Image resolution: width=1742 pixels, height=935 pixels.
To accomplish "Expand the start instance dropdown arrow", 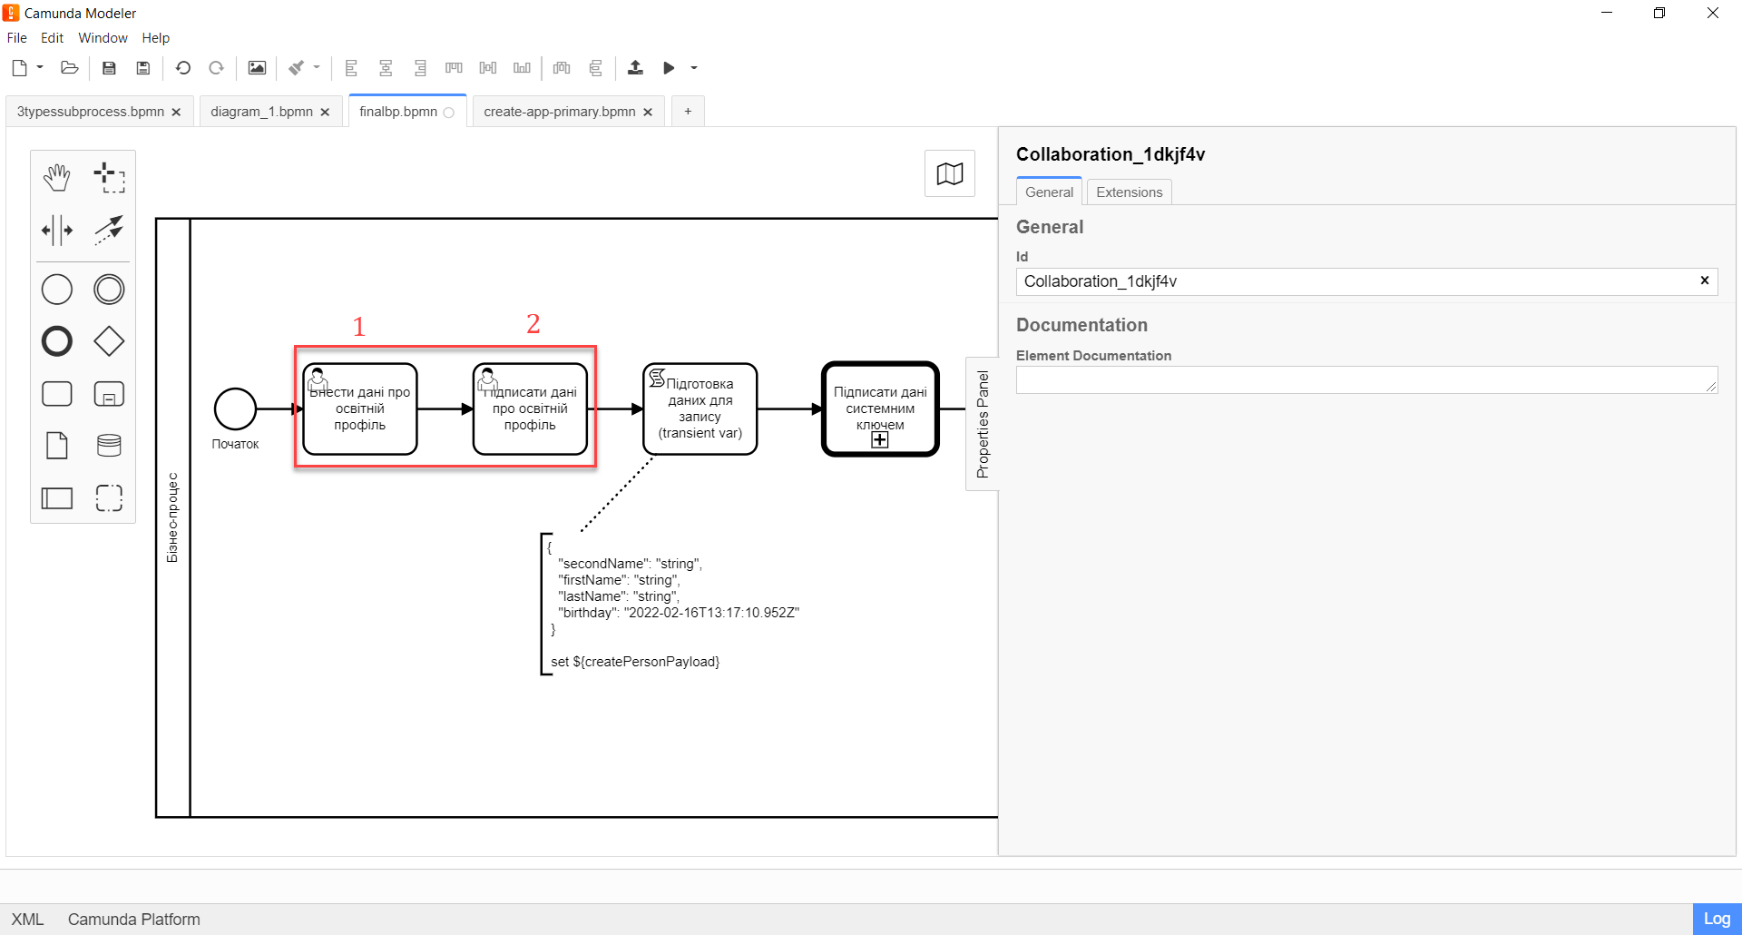I will pyautogui.click(x=694, y=68).
